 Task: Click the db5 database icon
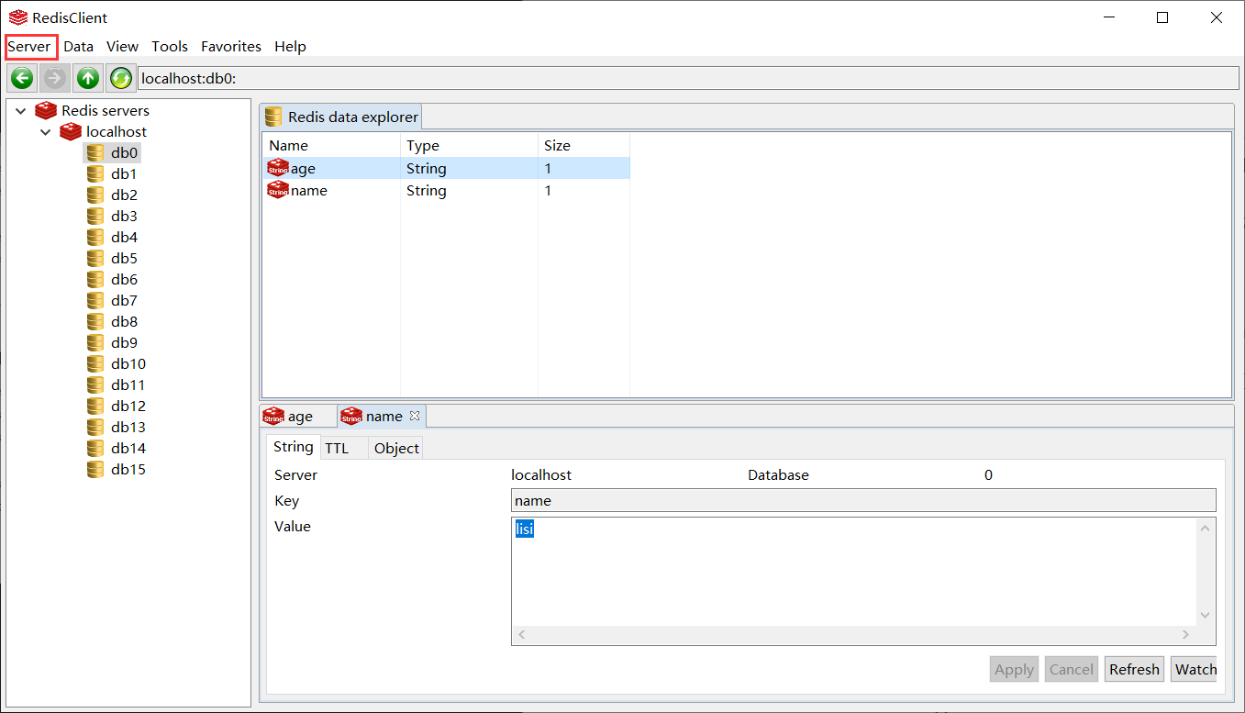pyautogui.click(x=95, y=258)
